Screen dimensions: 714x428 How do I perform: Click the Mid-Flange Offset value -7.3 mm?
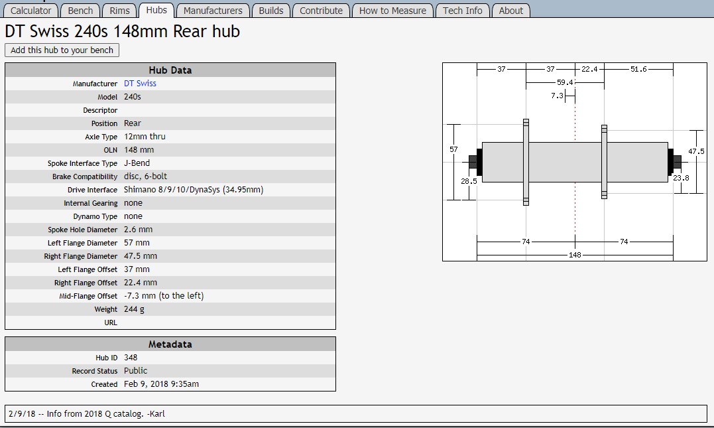(x=164, y=295)
